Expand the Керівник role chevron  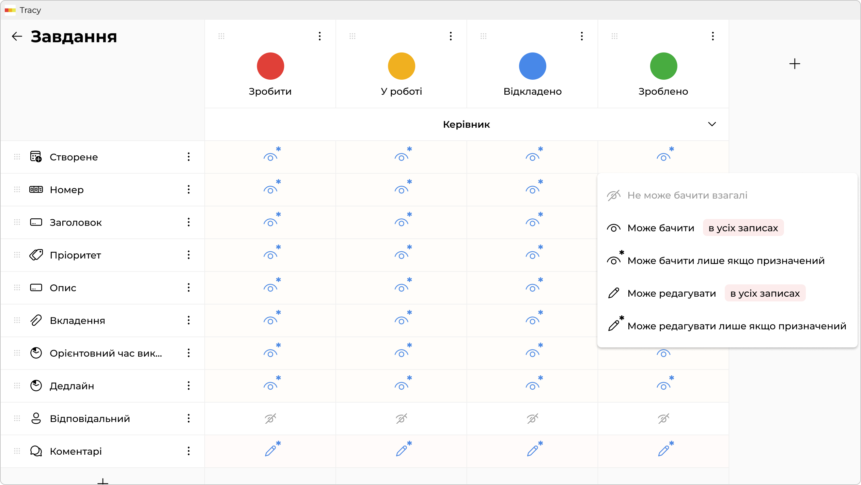pos(712,124)
